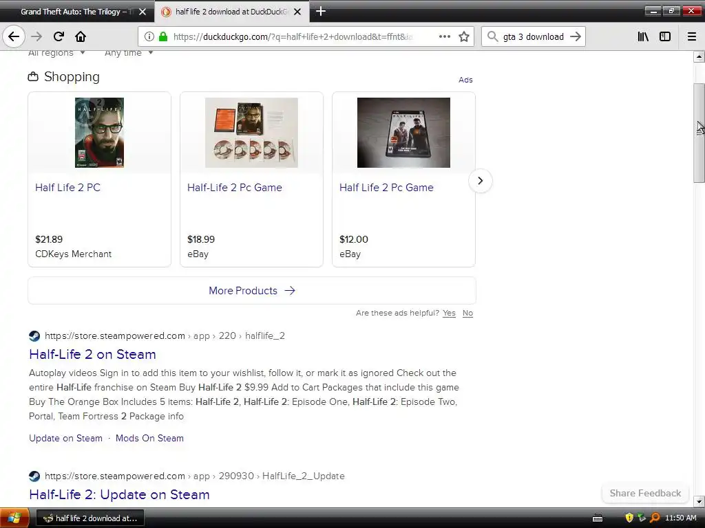Click the orange magnifier tray icon

coord(655,518)
